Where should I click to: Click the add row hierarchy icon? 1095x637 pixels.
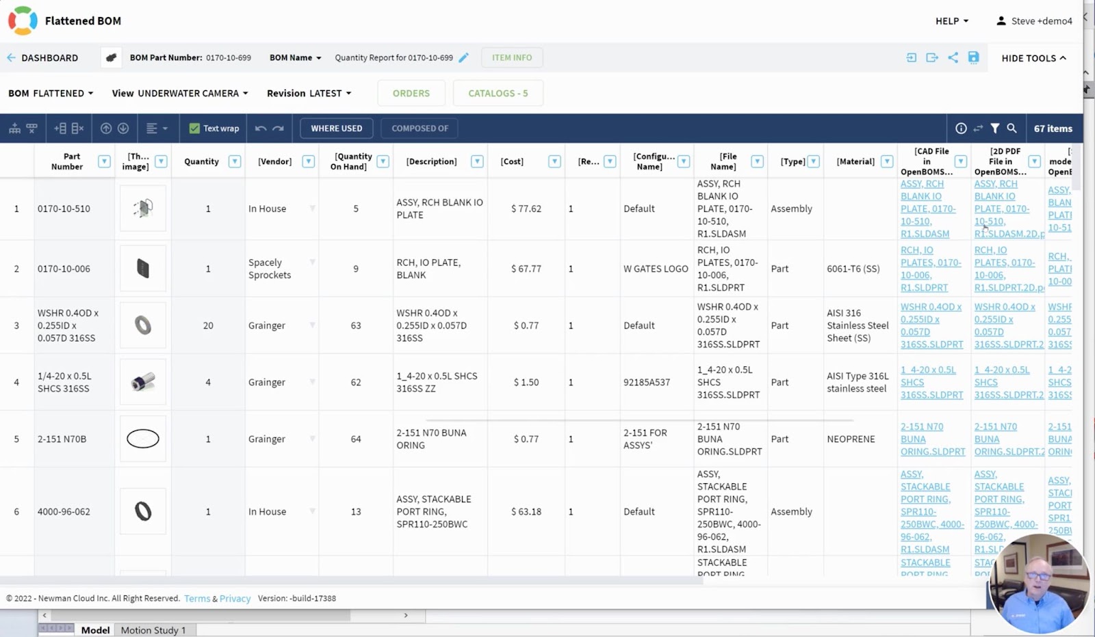tap(14, 128)
